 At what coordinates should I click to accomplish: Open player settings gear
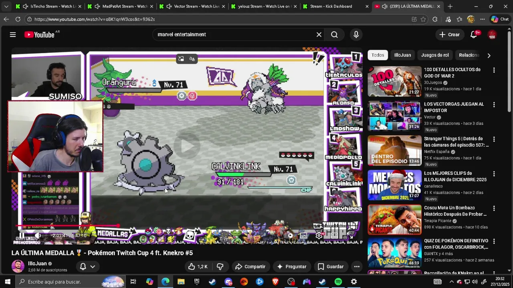click(319, 236)
